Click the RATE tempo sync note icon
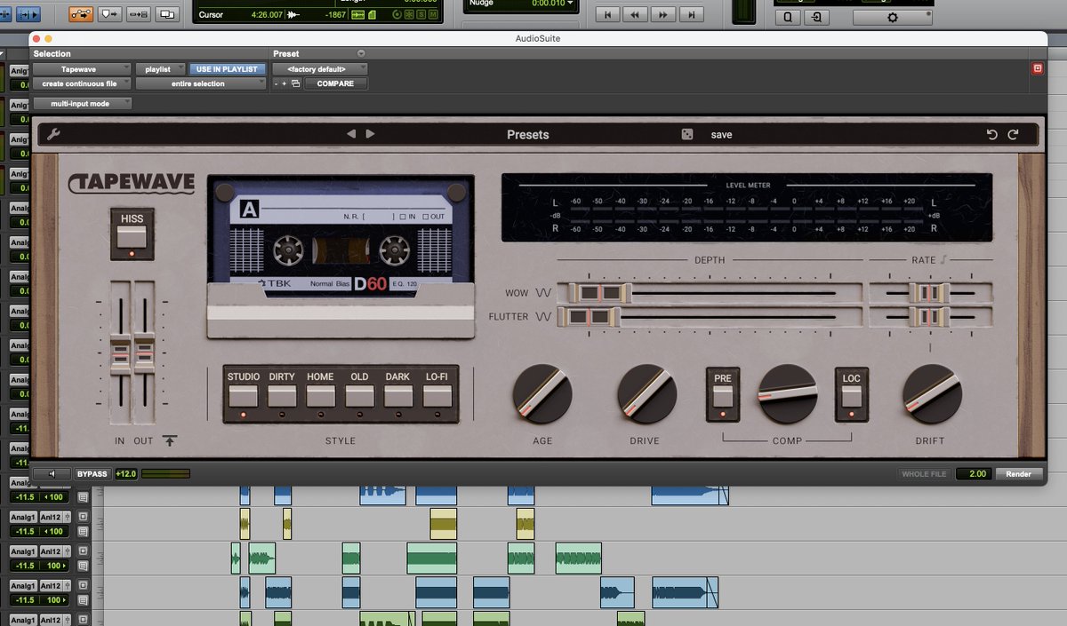The image size is (1067, 626). tap(944, 259)
